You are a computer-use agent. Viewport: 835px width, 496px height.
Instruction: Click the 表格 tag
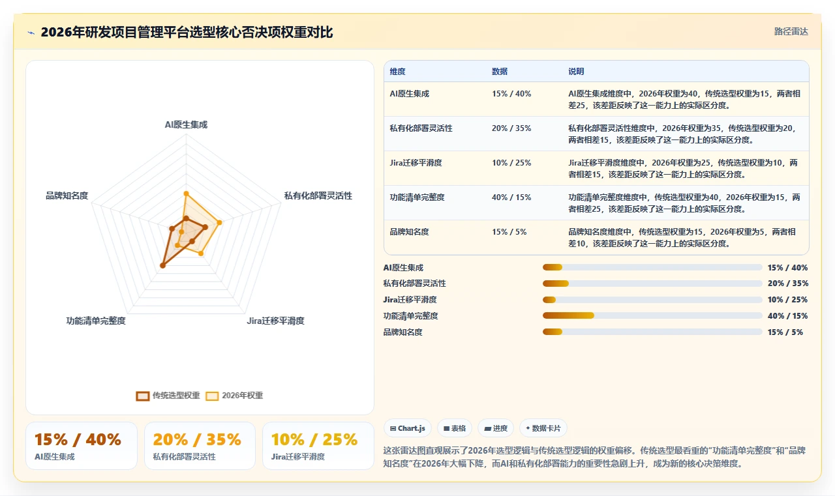455,428
